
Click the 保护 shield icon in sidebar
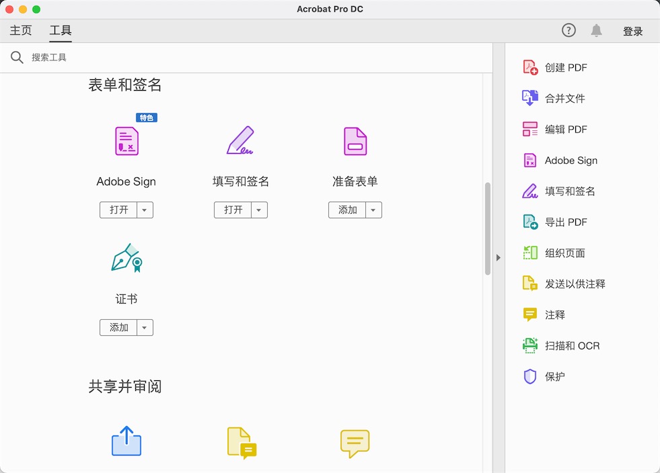pos(530,376)
